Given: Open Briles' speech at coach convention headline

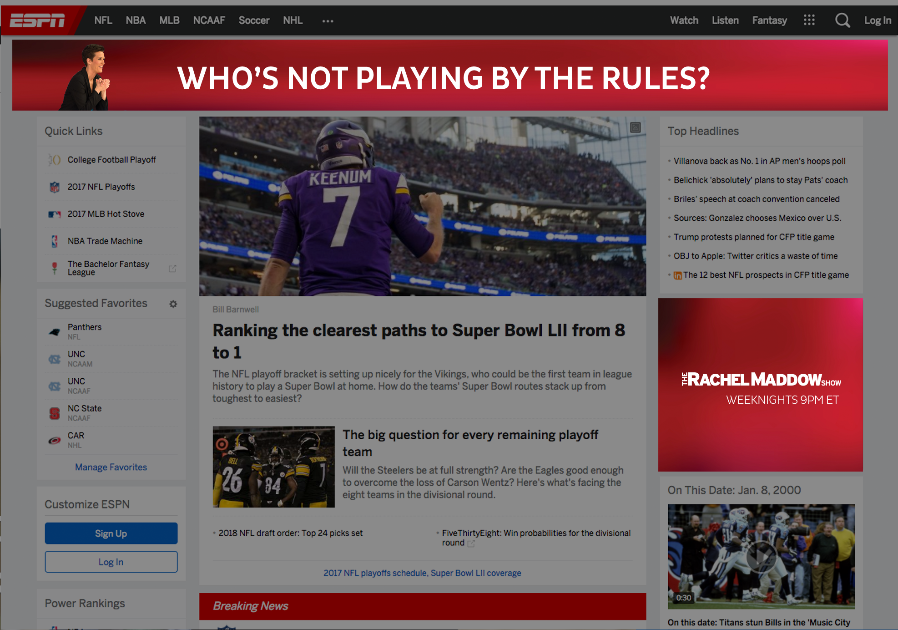Looking at the screenshot, I should [x=757, y=199].
